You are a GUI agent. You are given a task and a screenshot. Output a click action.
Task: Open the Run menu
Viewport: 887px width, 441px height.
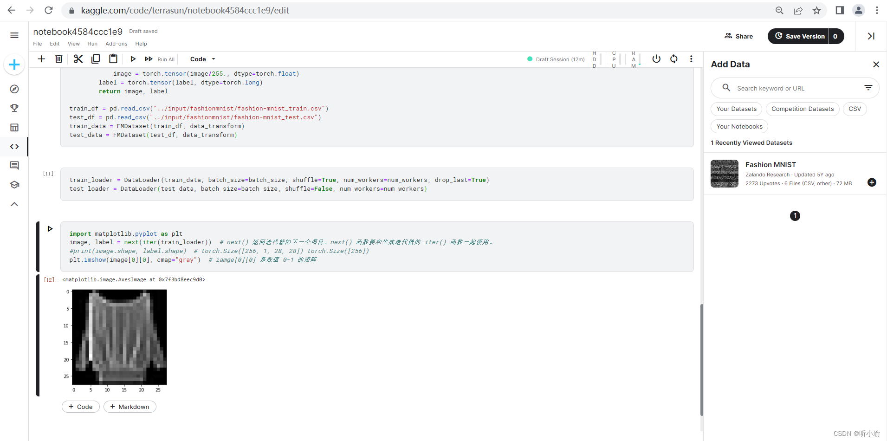92,44
